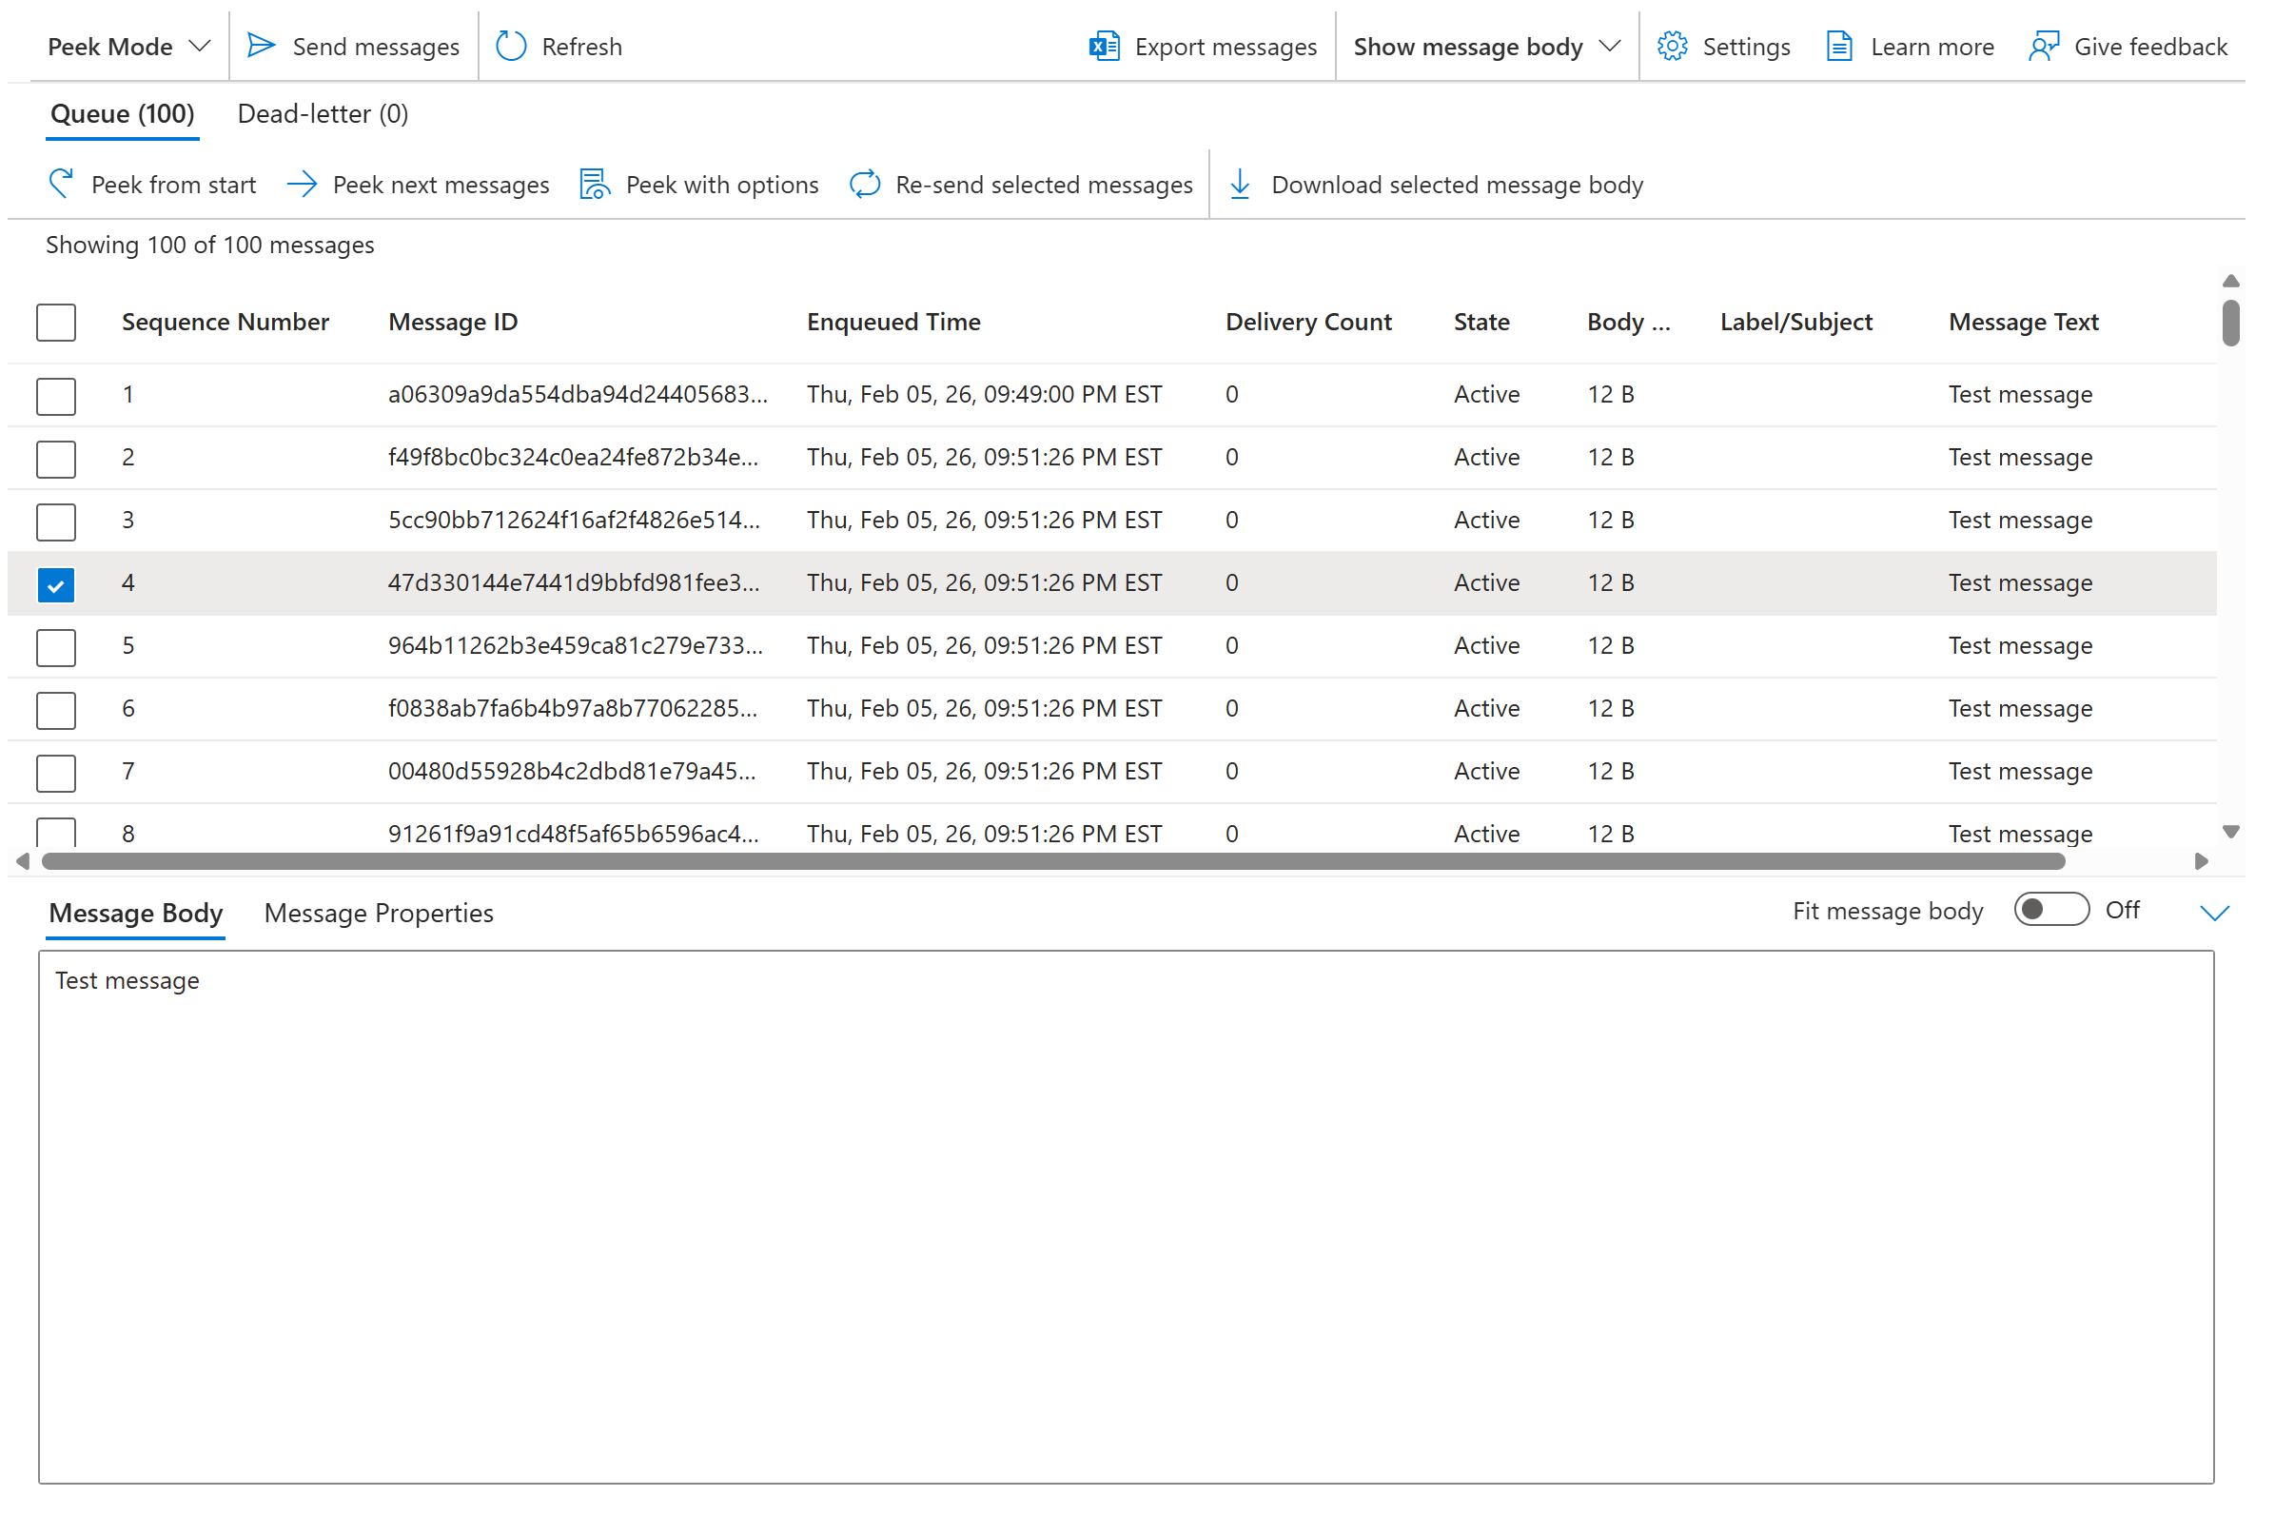Open the Peek Mode dropdown
The height and width of the screenshot is (1516, 2275).
coord(128,46)
